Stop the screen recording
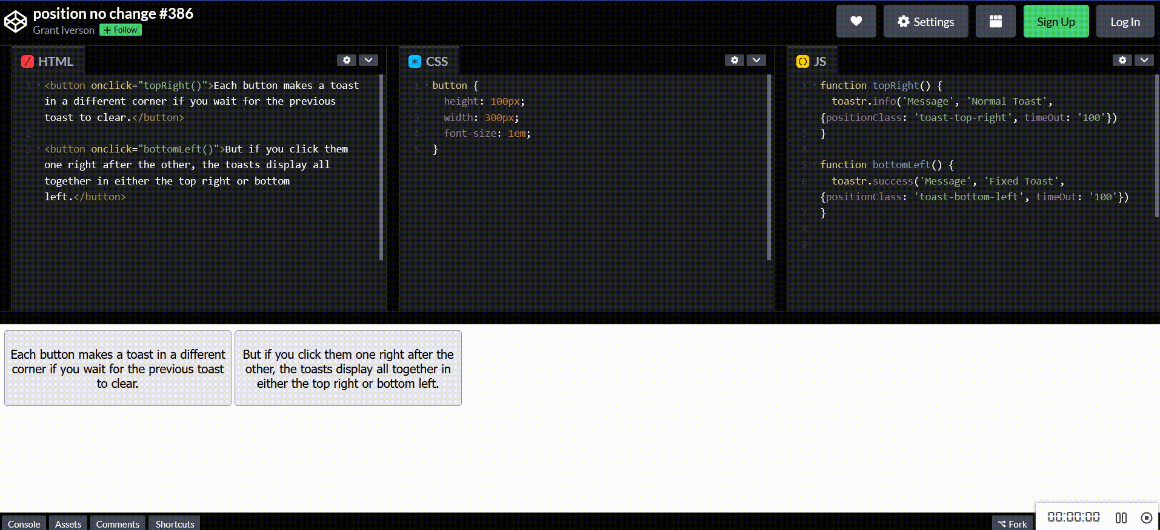 (1146, 518)
